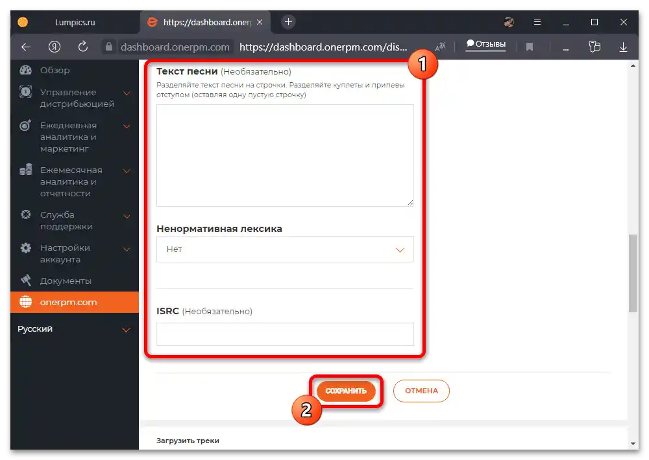
Task: Open the Обзор dashboard icon
Action: pos(26,70)
